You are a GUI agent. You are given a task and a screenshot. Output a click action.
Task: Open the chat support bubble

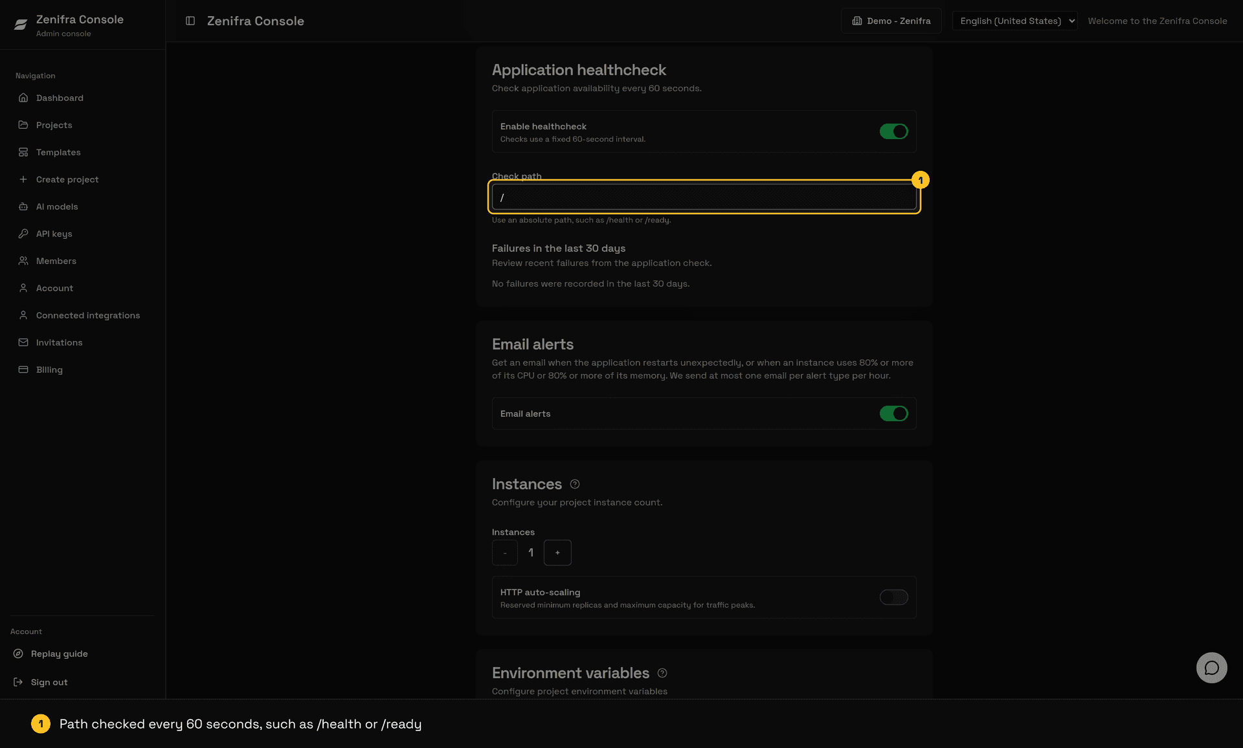(x=1211, y=668)
